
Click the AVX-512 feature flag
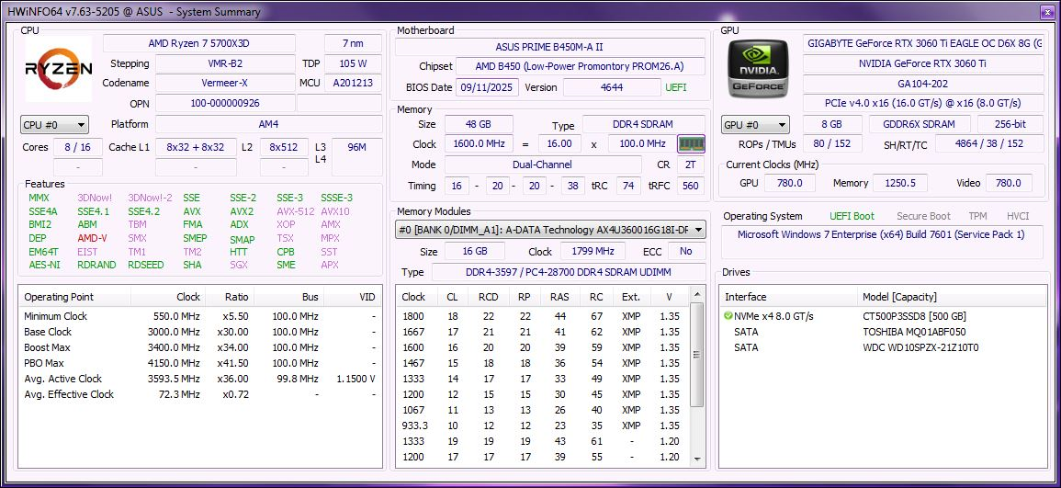click(296, 211)
